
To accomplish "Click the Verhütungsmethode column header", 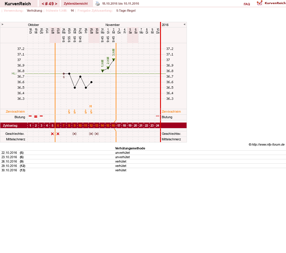I will [130, 148].
